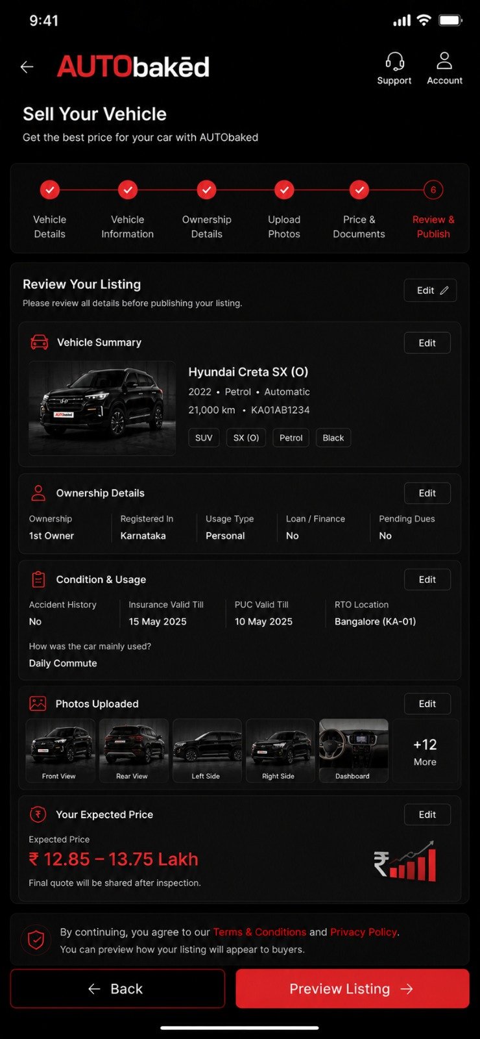Tap step 6 circle for Review & Publish
This screenshot has width=480, height=1039.
pos(433,190)
